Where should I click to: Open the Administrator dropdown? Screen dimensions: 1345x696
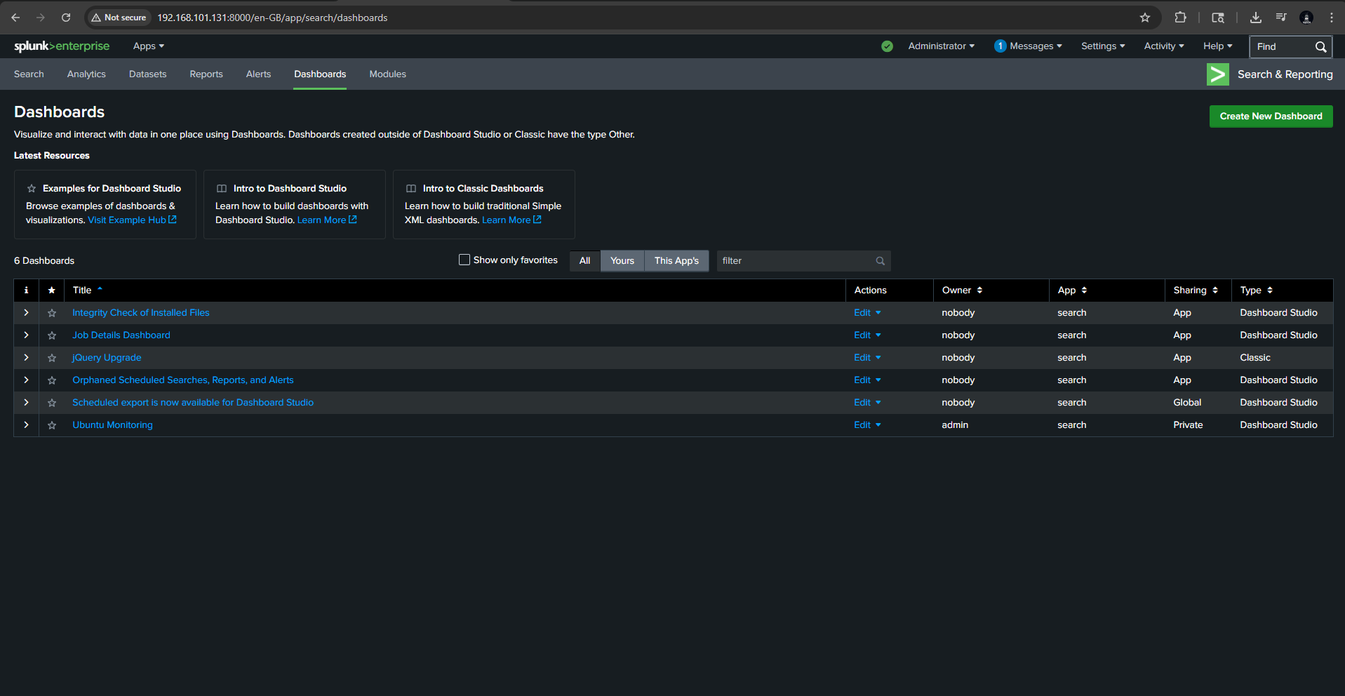tap(941, 46)
